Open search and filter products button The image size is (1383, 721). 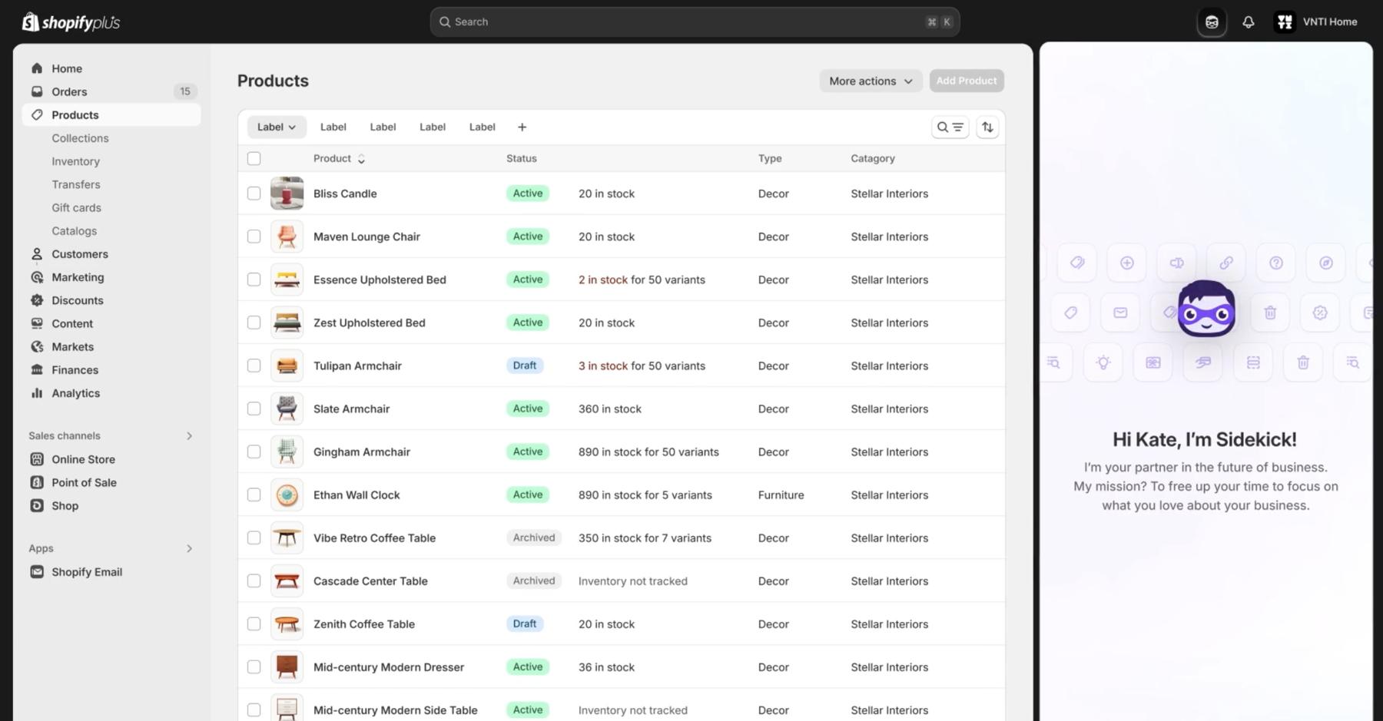coord(950,127)
